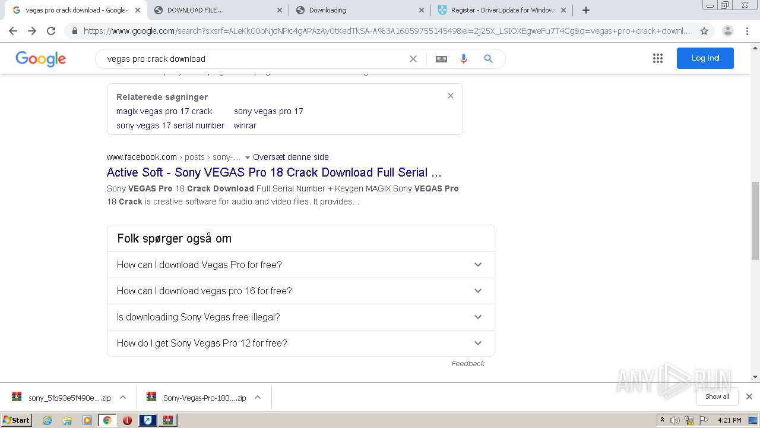Expand 'How can I download vegas pro 16 for free?'
This screenshot has height=428, width=760.
pyautogui.click(x=300, y=291)
